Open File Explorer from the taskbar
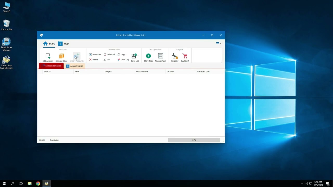 (x=30, y=183)
